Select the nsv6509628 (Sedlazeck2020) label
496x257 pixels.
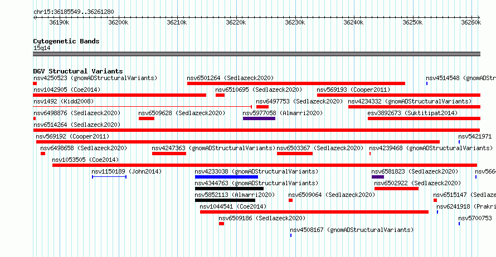[x=182, y=113]
